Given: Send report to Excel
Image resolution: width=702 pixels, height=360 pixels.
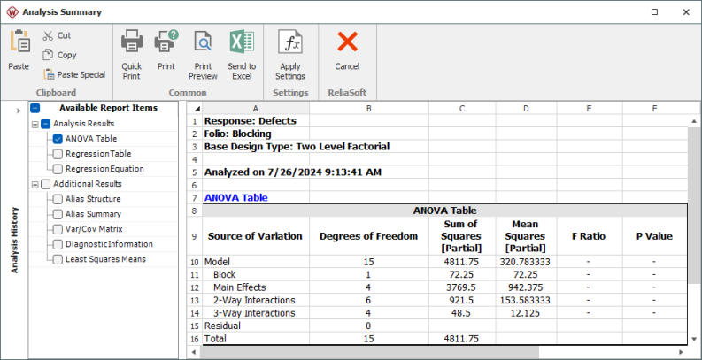Looking at the screenshot, I should pyautogui.click(x=241, y=42).
